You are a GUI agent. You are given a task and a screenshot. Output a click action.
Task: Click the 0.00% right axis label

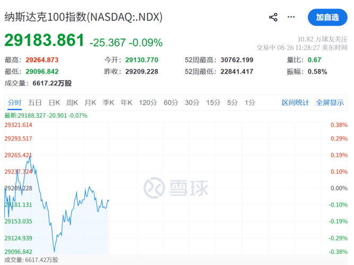tap(339, 188)
